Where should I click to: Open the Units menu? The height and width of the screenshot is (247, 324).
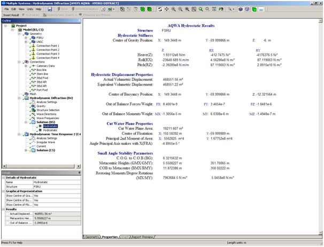click(30, 9)
